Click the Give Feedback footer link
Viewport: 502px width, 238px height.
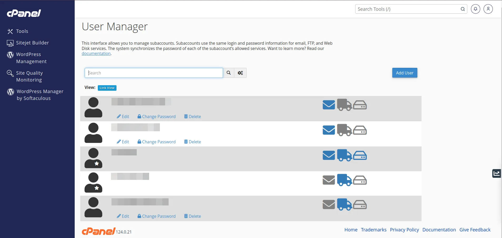click(x=475, y=230)
